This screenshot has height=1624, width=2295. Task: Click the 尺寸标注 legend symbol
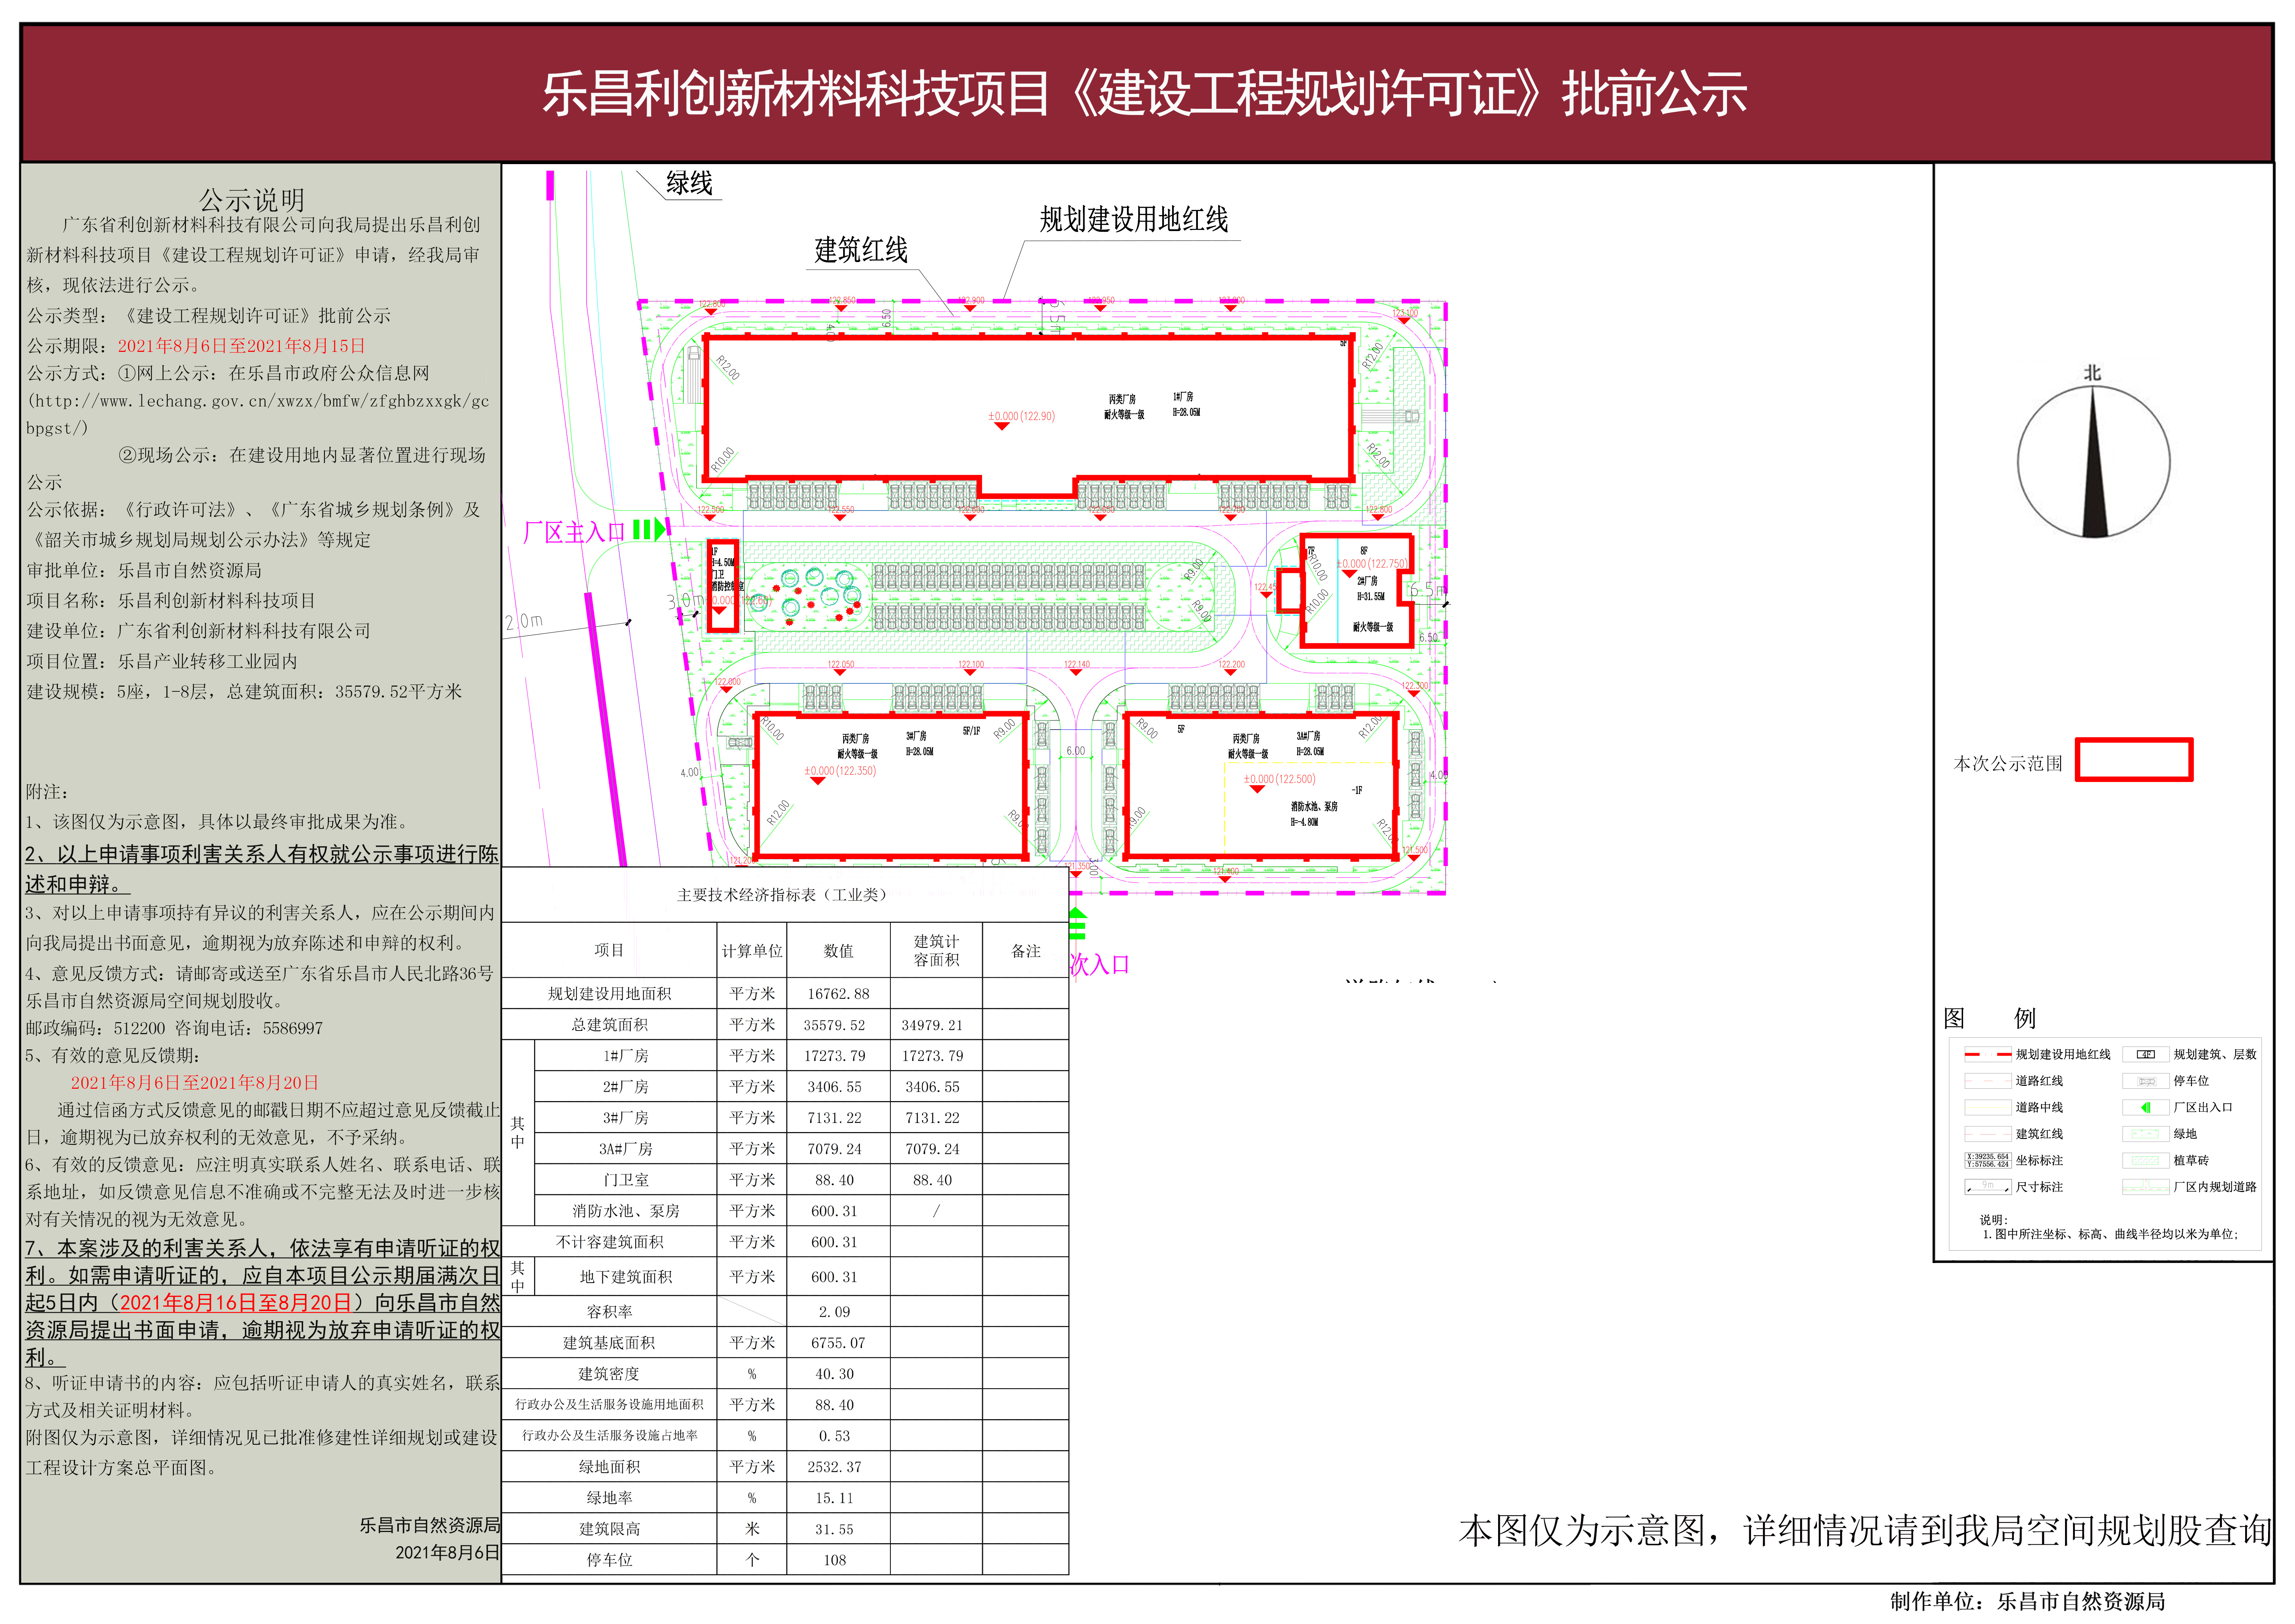click(1987, 1187)
